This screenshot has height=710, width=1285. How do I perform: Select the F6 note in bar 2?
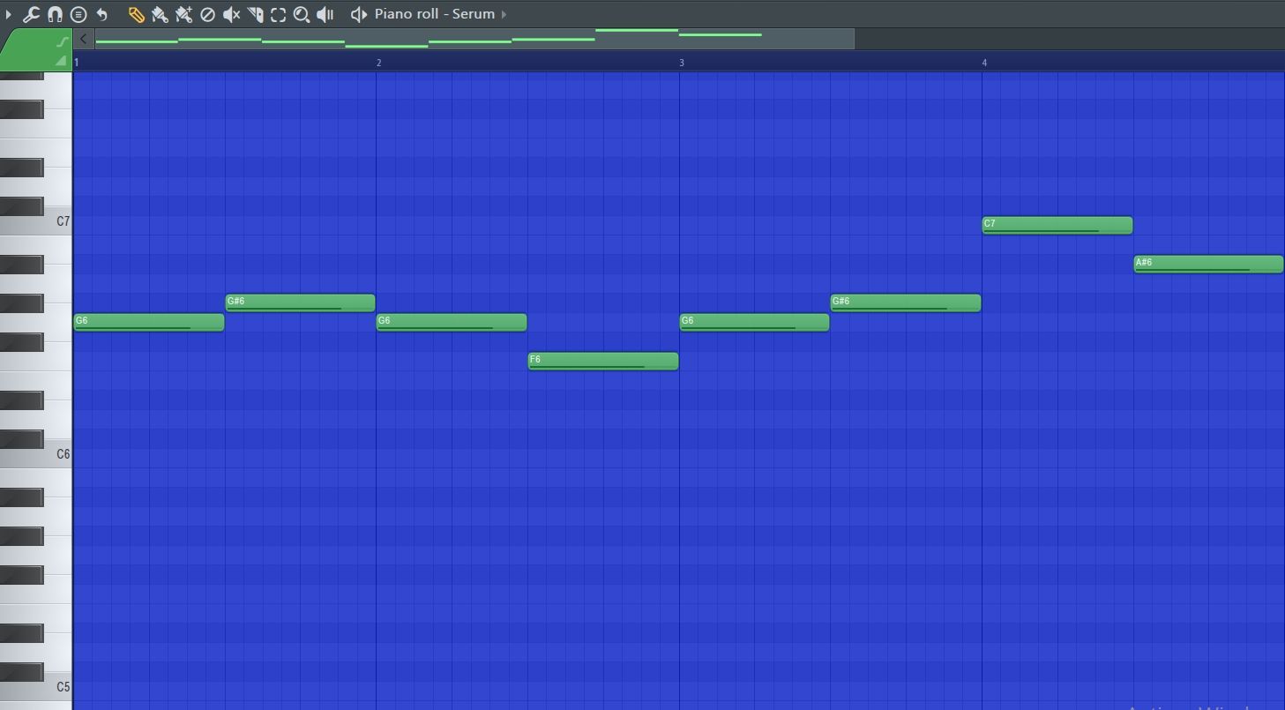pyautogui.click(x=603, y=362)
